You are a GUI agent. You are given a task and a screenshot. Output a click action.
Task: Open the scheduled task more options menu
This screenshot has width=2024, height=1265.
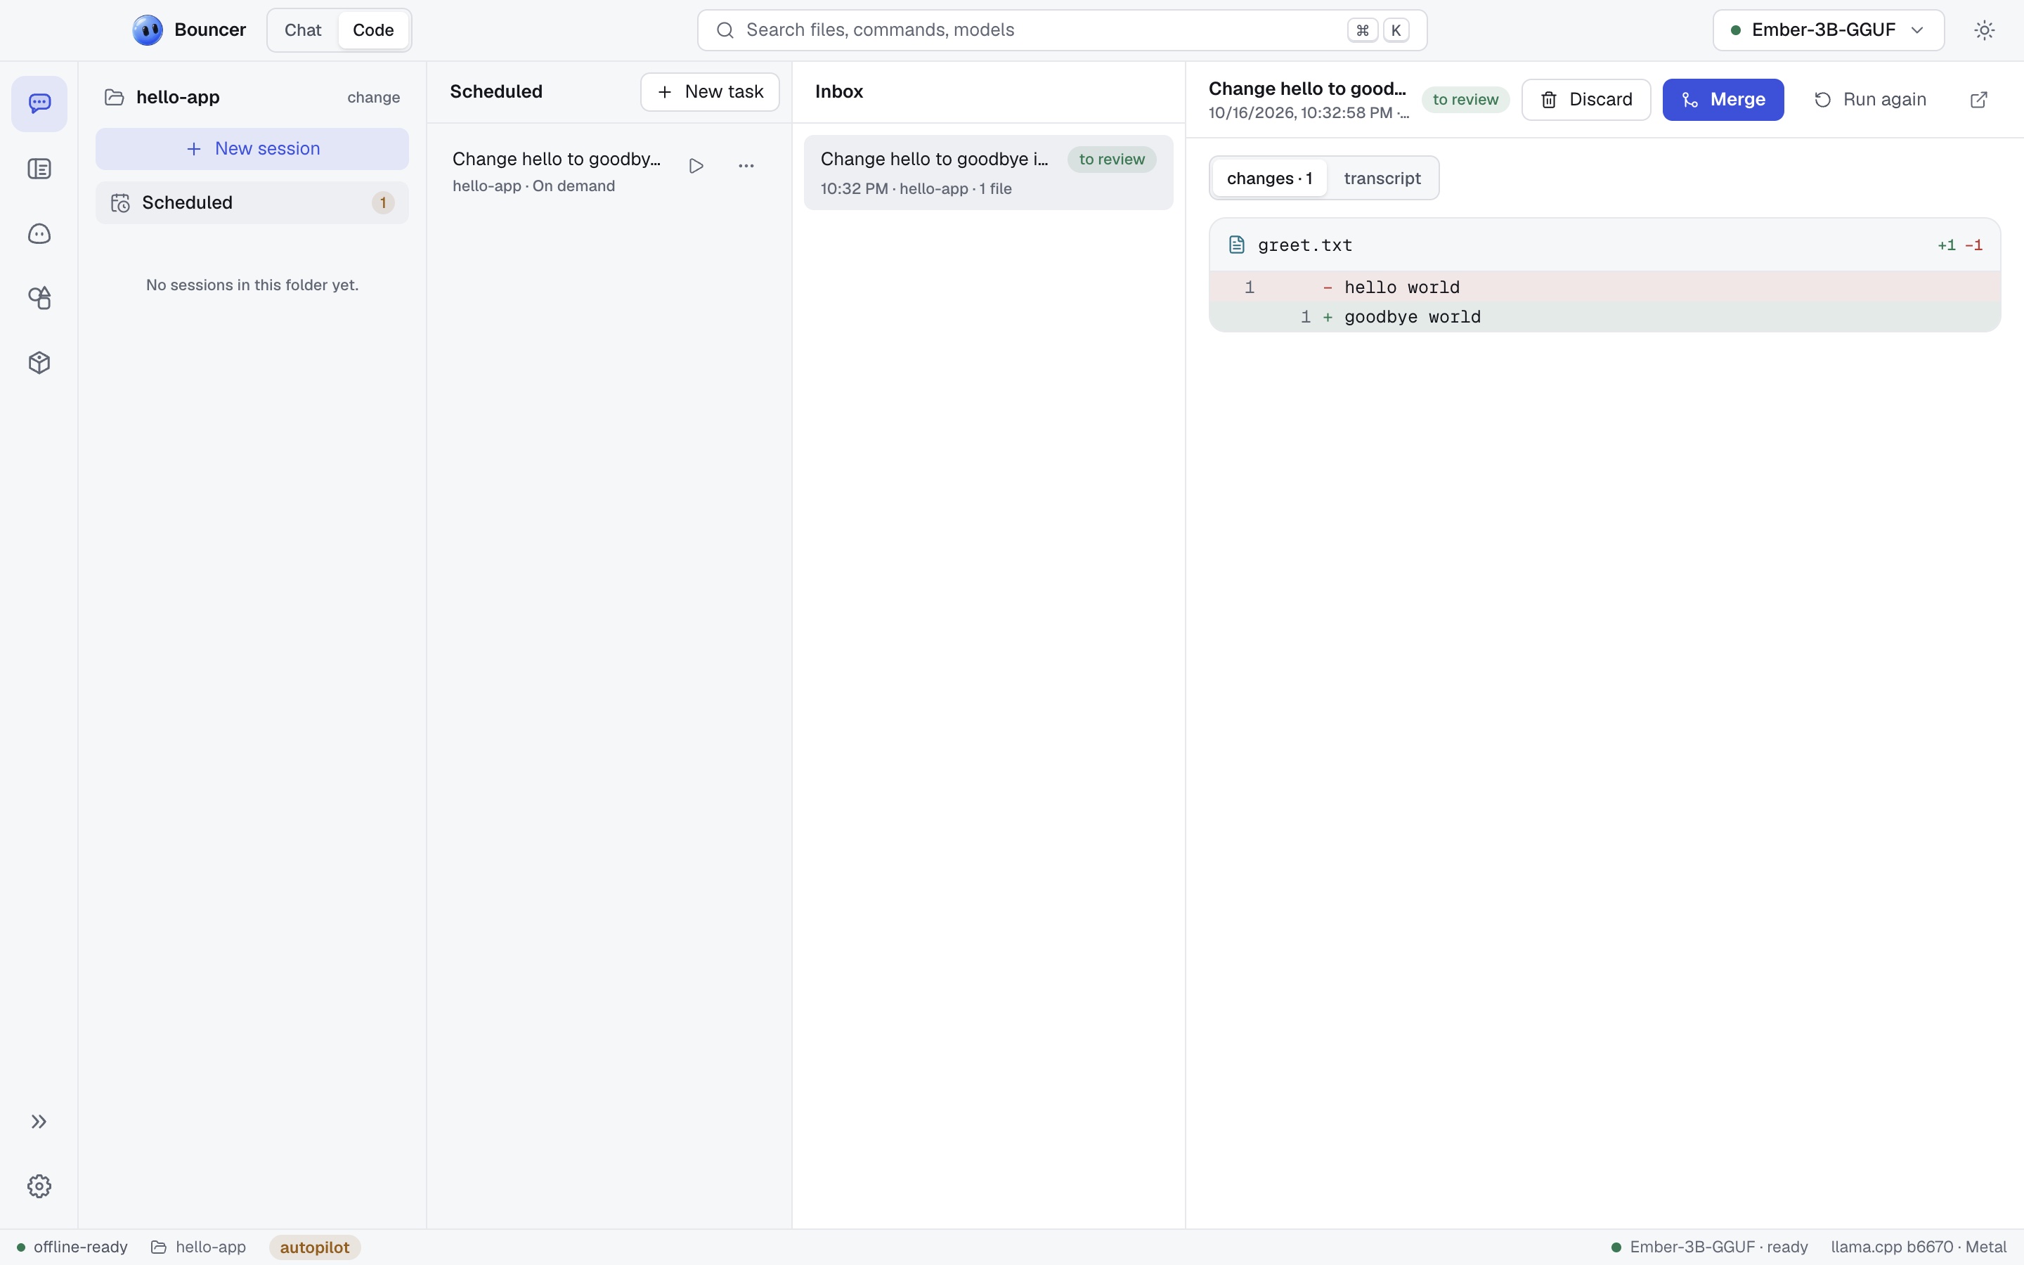point(746,166)
